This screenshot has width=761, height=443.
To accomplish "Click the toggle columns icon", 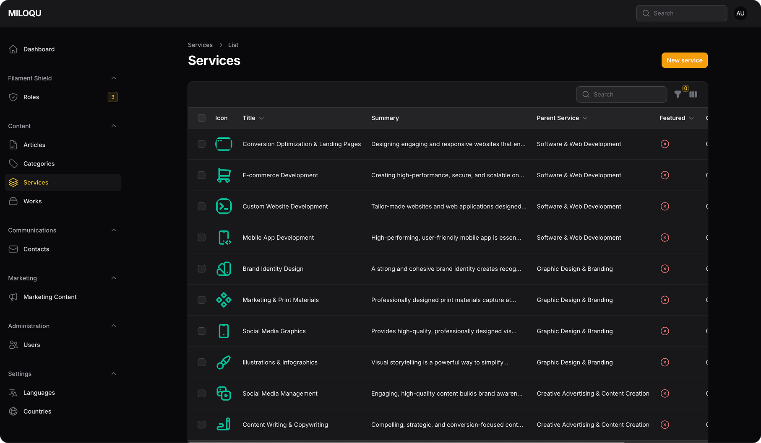I will click(x=693, y=95).
